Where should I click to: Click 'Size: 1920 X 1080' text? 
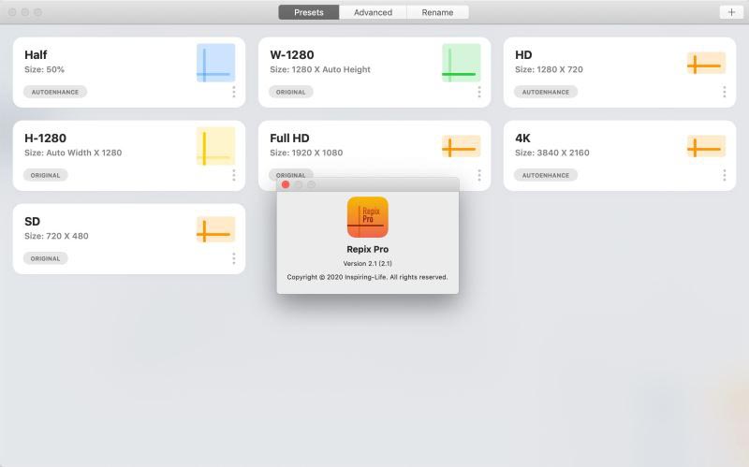306,153
